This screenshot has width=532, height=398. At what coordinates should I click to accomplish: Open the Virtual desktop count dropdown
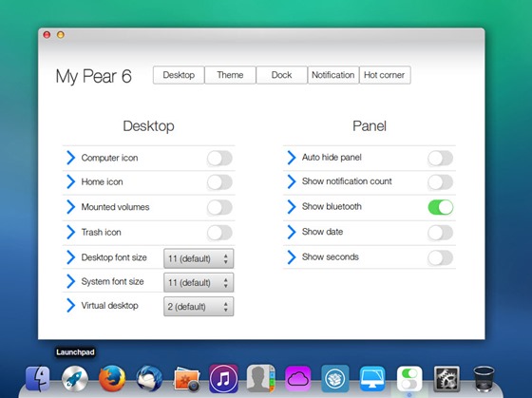[199, 307]
